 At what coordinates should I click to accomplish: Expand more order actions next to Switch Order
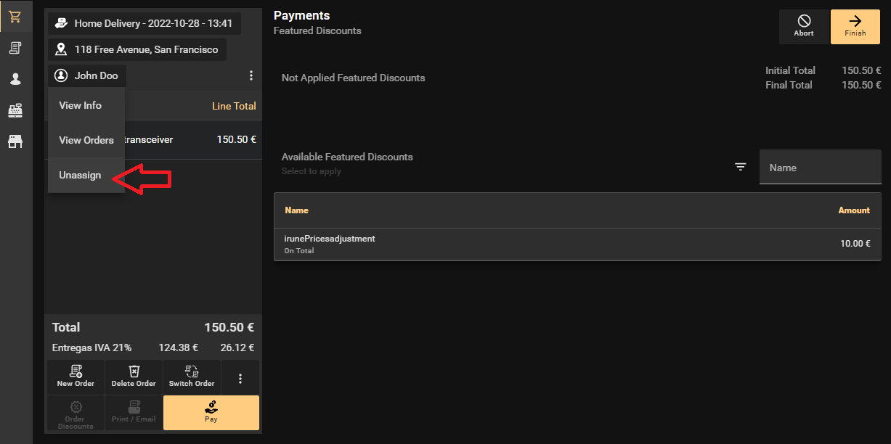240,378
